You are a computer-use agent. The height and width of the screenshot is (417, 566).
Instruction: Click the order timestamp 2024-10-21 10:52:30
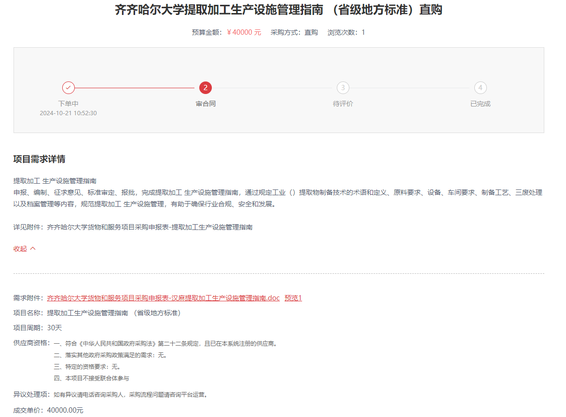click(69, 113)
